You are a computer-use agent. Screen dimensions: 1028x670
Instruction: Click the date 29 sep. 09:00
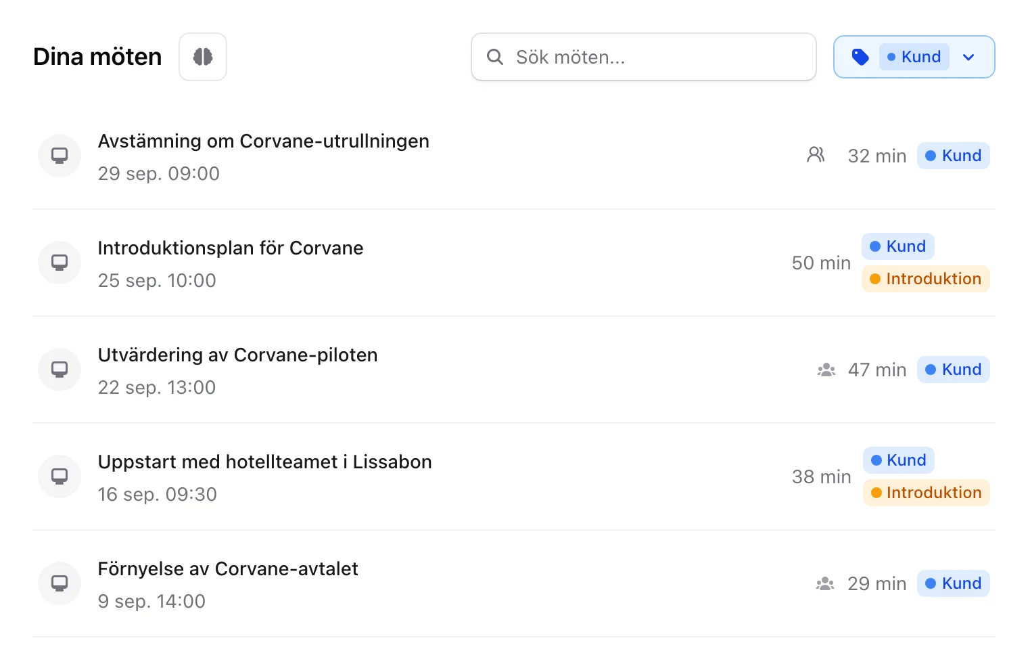point(159,173)
